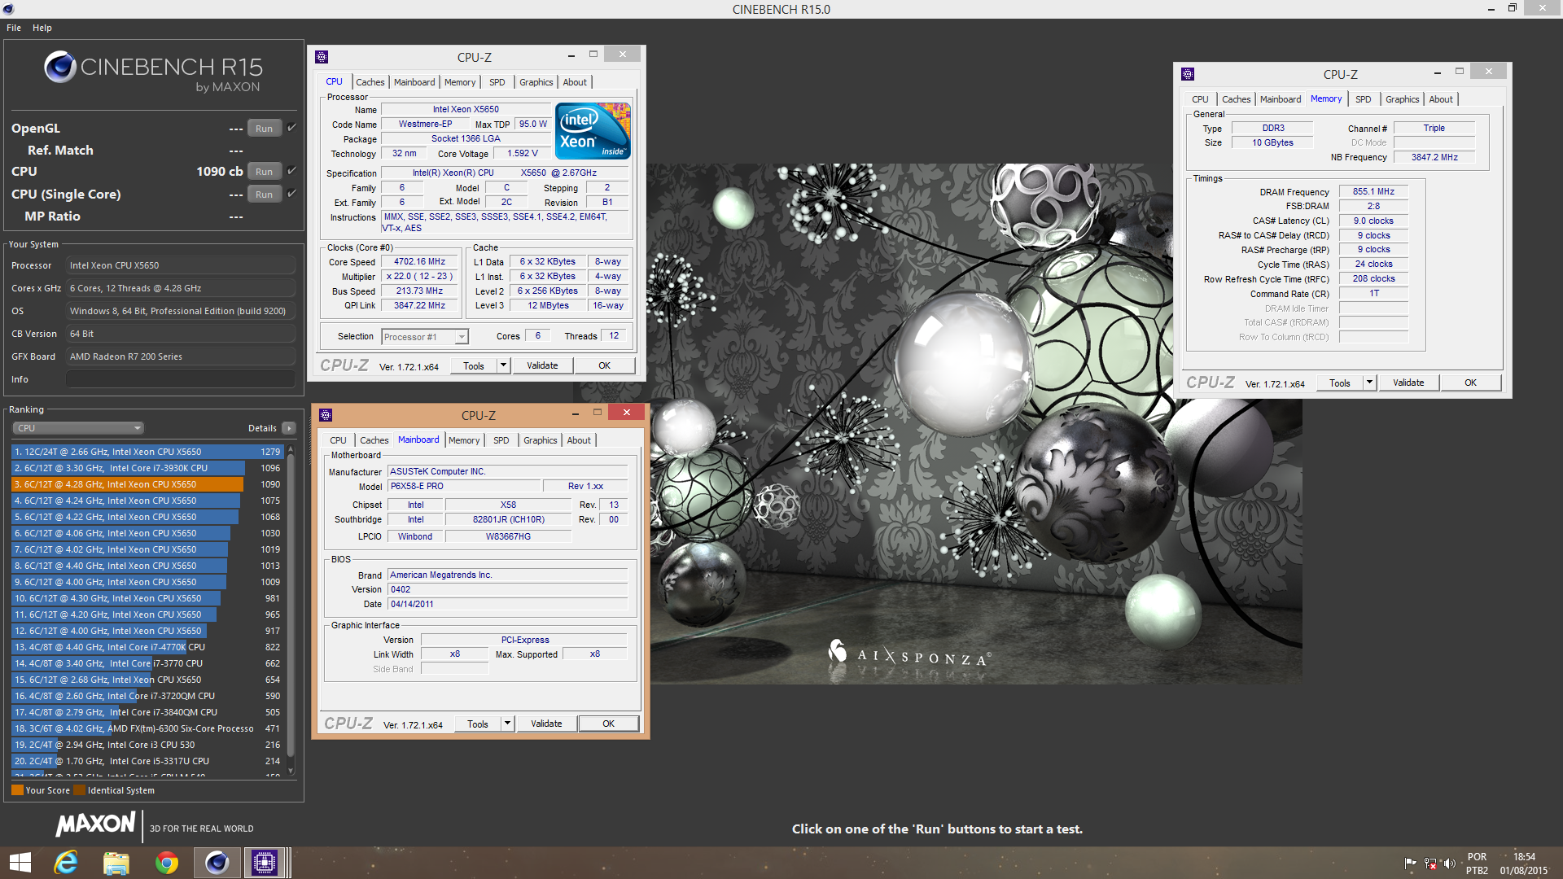Image resolution: width=1563 pixels, height=879 pixels.
Task: Expand the ranking CPU dropdown
Action: (x=77, y=428)
